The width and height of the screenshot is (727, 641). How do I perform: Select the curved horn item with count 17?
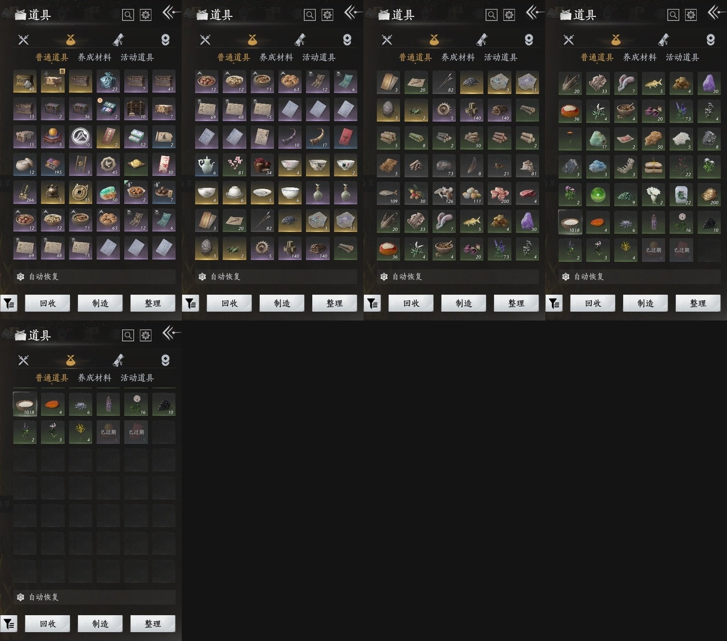318,137
